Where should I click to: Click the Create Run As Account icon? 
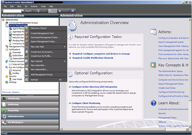[27, 52]
